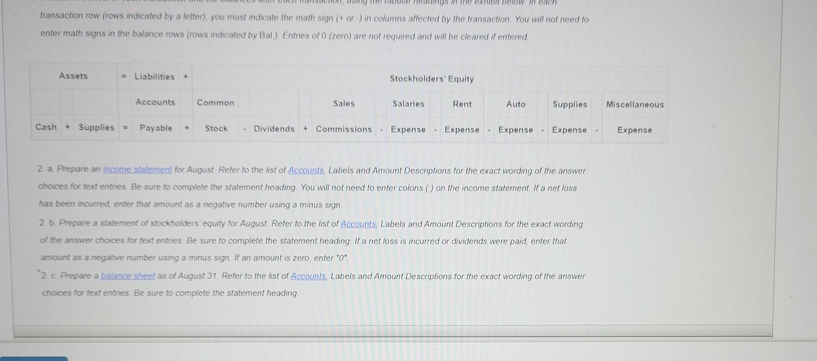The height and width of the screenshot is (361, 817).
Task: Select the Supplies Expense column header
Action: point(569,117)
